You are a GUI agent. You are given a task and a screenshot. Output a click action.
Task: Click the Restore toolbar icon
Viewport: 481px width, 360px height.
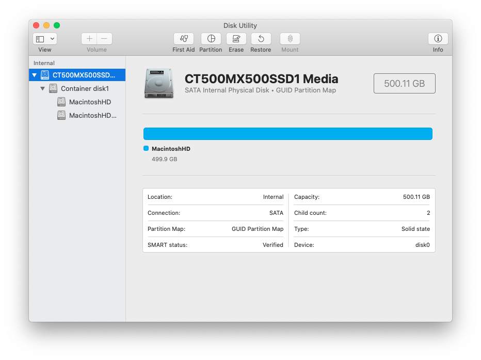coord(261,39)
